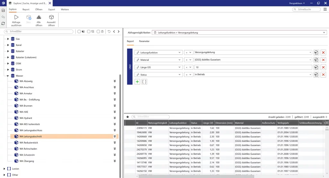Switch to the Parameter tab
The height and width of the screenshot is (178, 329).
pyautogui.click(x=144, y=41)
